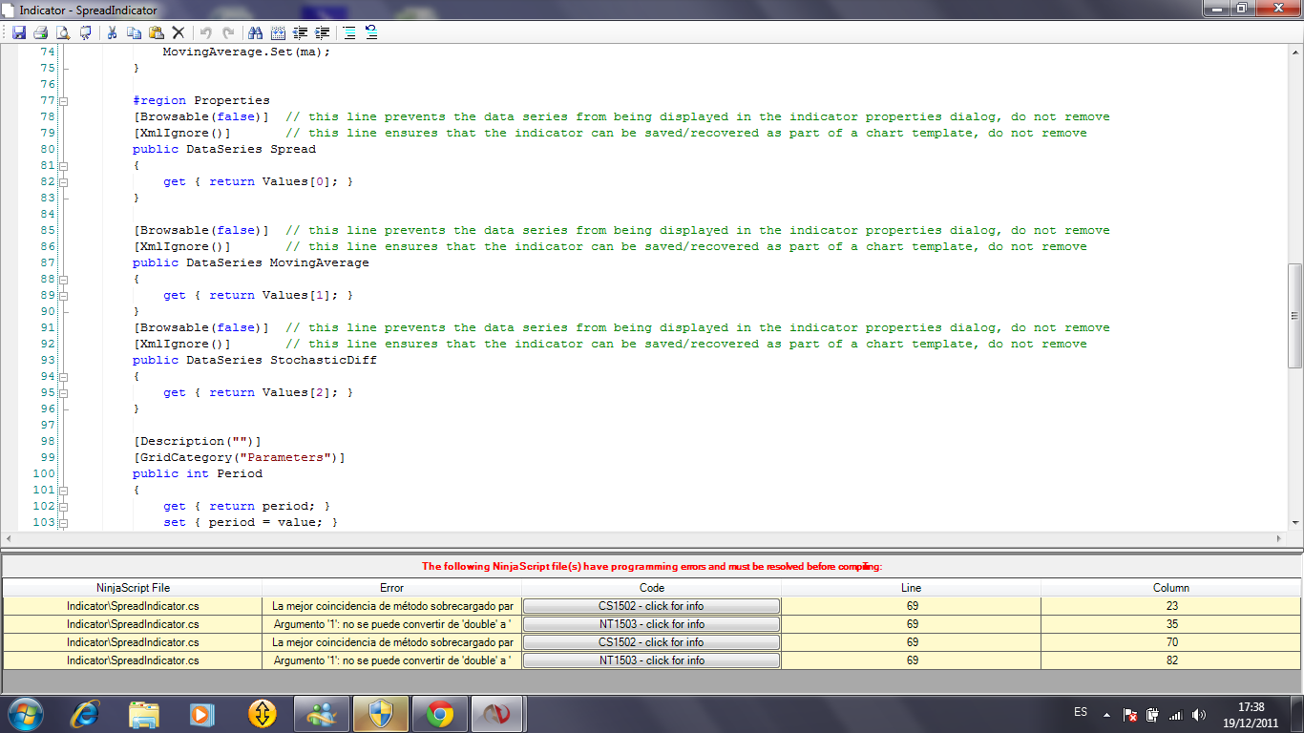Screen dimensions: 1304x733
Task: Switch to Windows Live Messenger in the taskbar
Action: coord(322,713)
